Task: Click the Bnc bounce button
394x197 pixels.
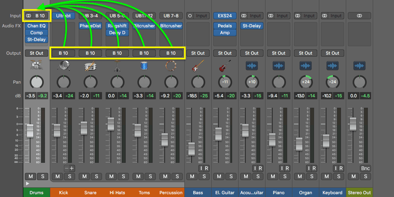Action: pos(365,168)
